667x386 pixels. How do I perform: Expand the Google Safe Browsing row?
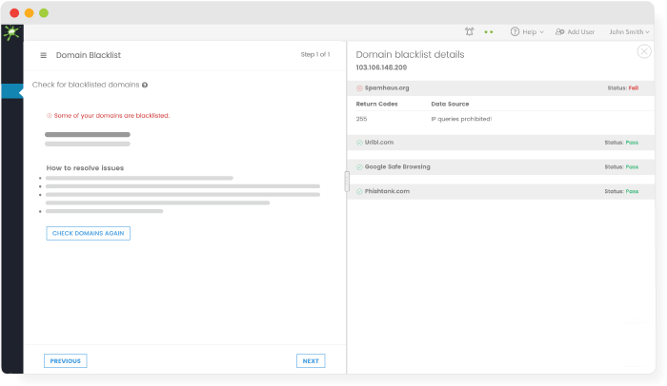click(x=500, y=167)
